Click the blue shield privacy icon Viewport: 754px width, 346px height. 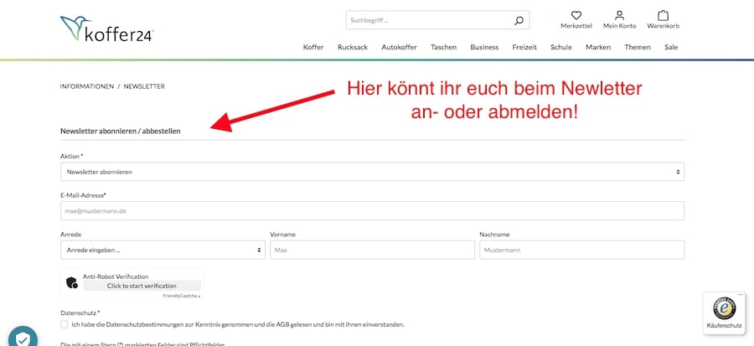click(x=23, y=338)
